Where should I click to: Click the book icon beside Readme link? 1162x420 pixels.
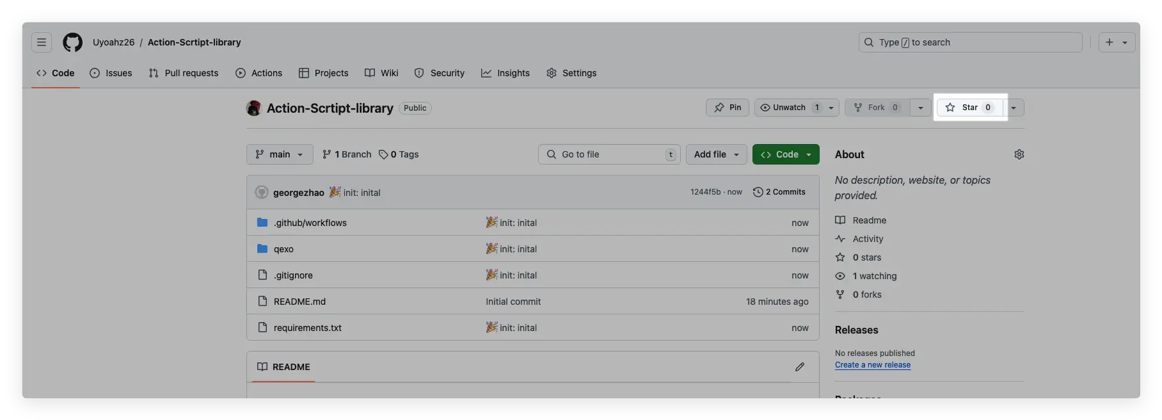(x=840, y=220)
